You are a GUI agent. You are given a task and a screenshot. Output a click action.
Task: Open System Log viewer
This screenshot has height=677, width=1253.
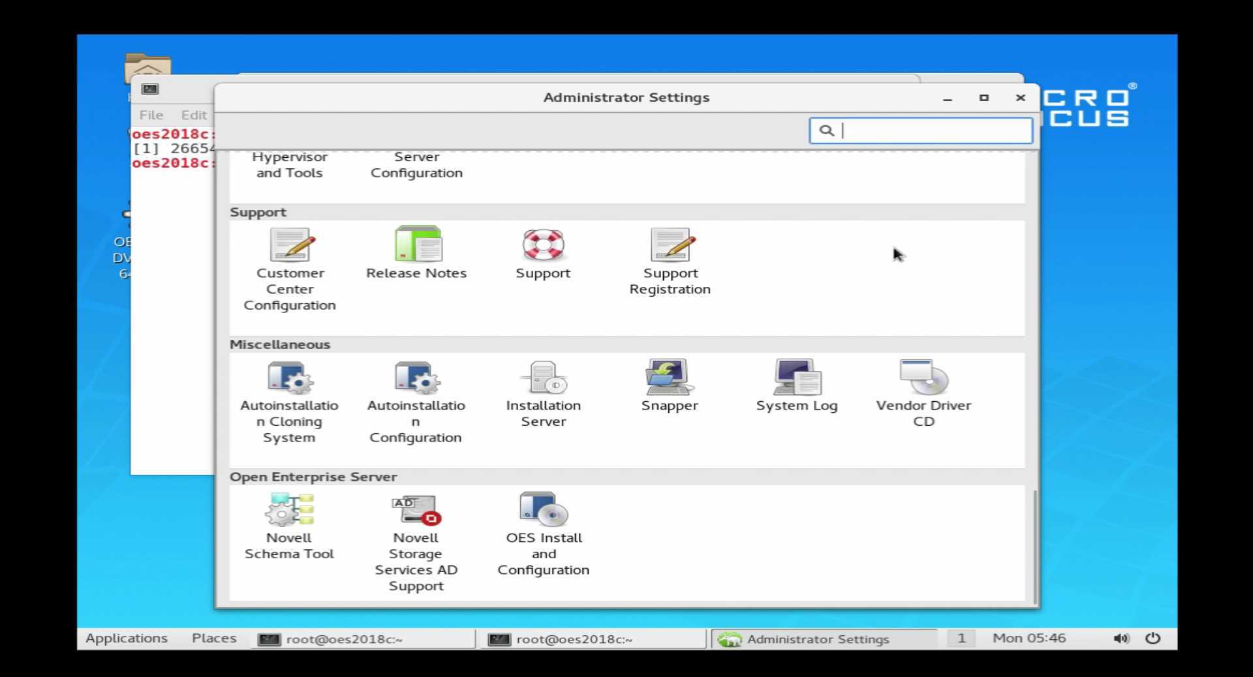click(x=797, y=385)
